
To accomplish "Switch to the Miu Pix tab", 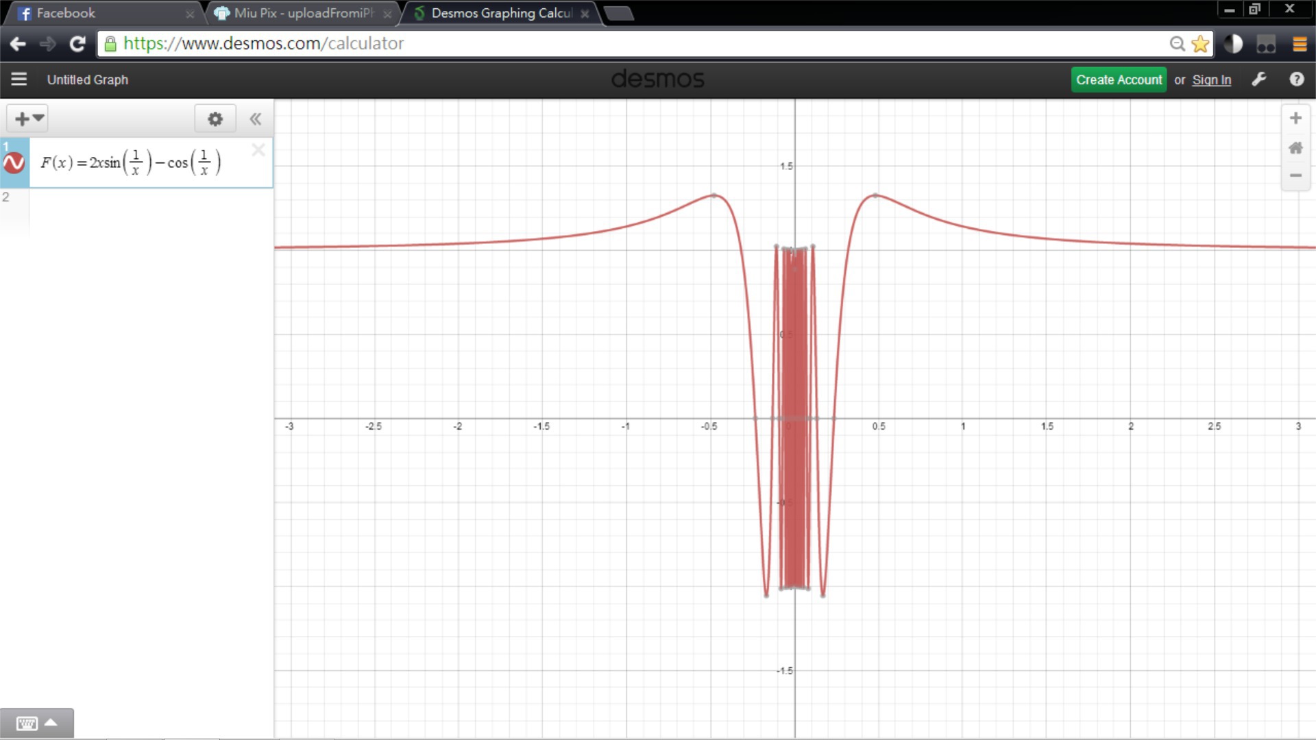I will coord(303,13).
